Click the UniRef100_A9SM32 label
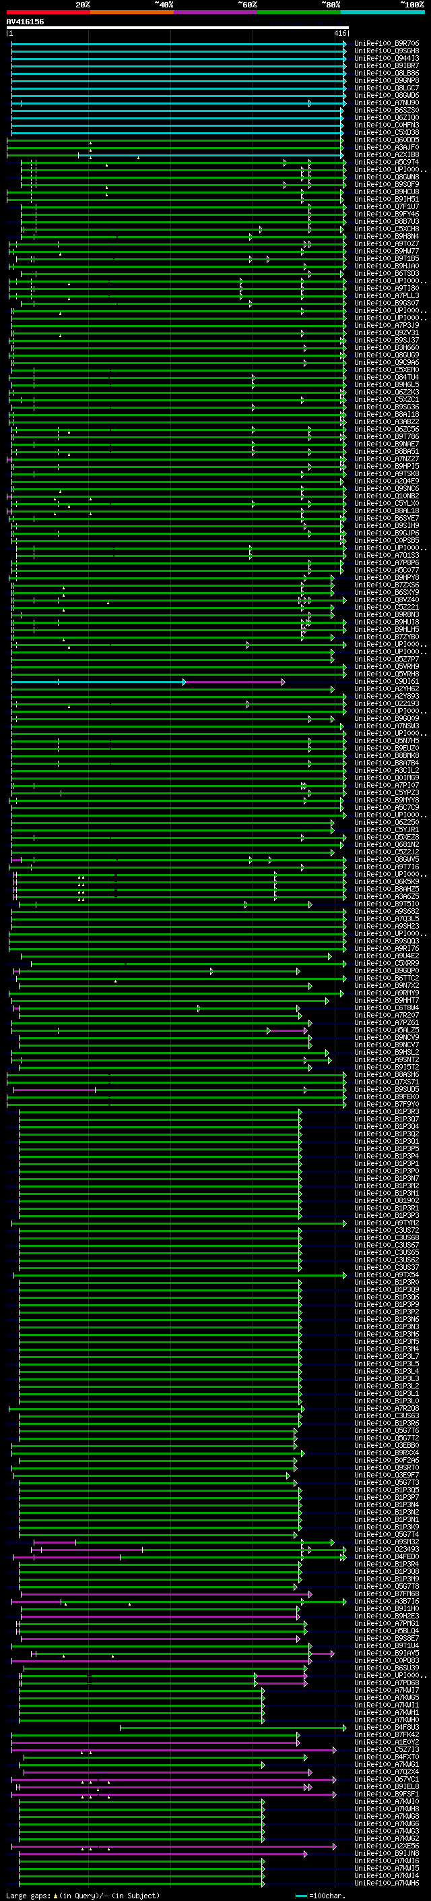Image resolution: width=431 pixels, height=1901 pixels. (x=386, y=1542)
